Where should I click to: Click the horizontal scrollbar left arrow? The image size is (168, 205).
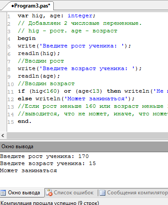click(x=3, y=135)
